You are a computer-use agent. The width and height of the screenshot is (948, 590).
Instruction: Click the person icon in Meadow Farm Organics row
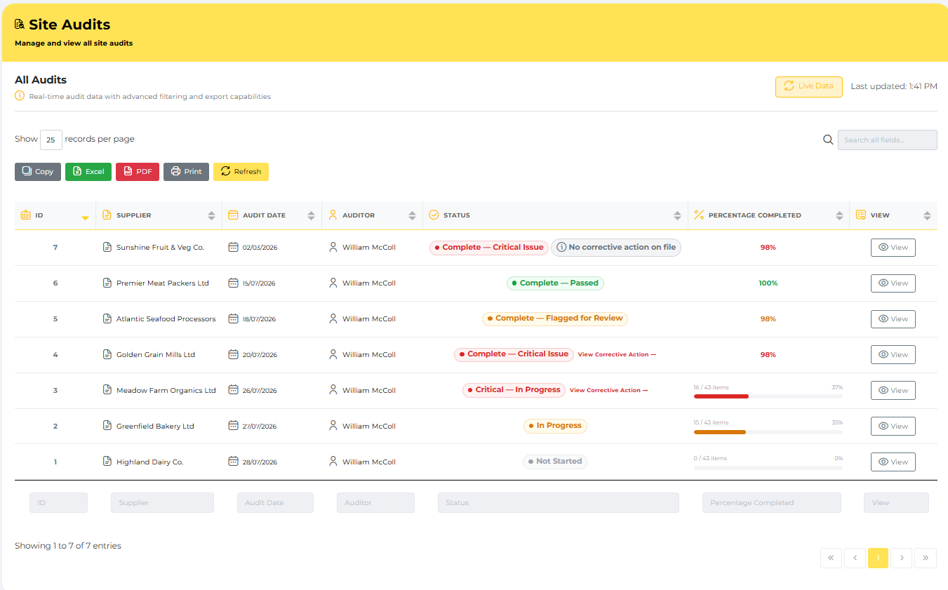point(333,390)
